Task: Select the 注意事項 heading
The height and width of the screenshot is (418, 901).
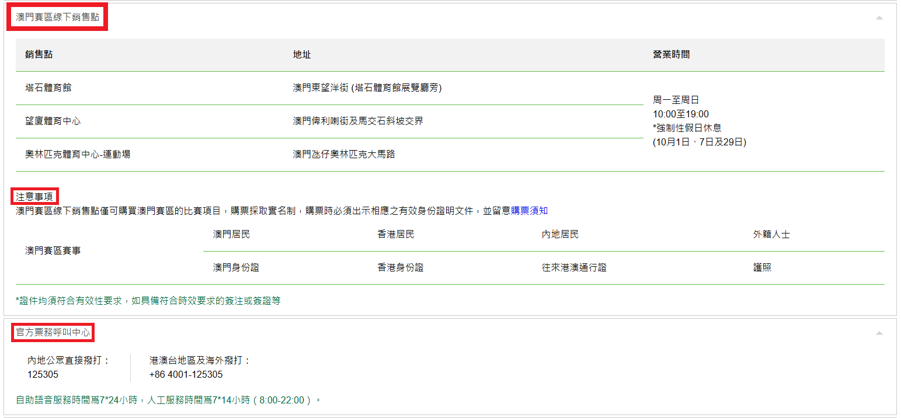Action: (x=34, y=197)
